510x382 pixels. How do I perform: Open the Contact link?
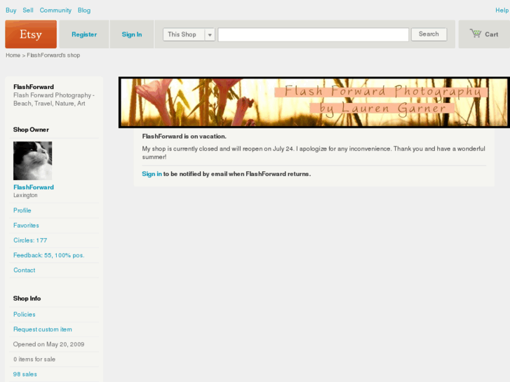[x=25, y=270]
